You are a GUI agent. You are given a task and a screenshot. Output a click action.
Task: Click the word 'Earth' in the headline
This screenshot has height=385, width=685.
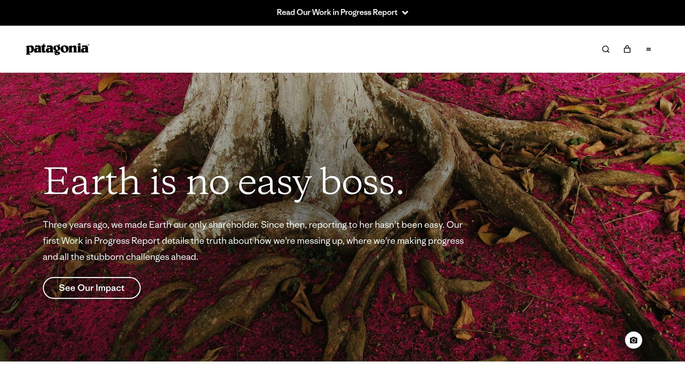91,181
